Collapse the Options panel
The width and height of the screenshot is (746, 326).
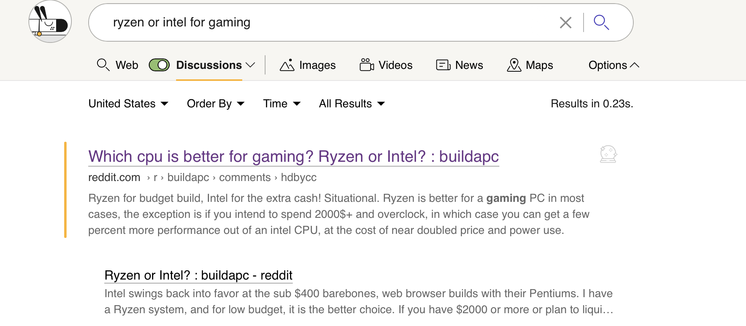tap(613, 65)
